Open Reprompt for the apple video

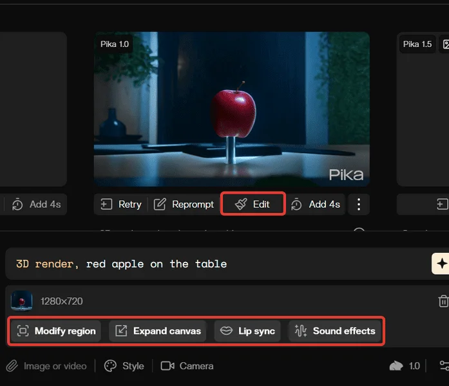184,204
